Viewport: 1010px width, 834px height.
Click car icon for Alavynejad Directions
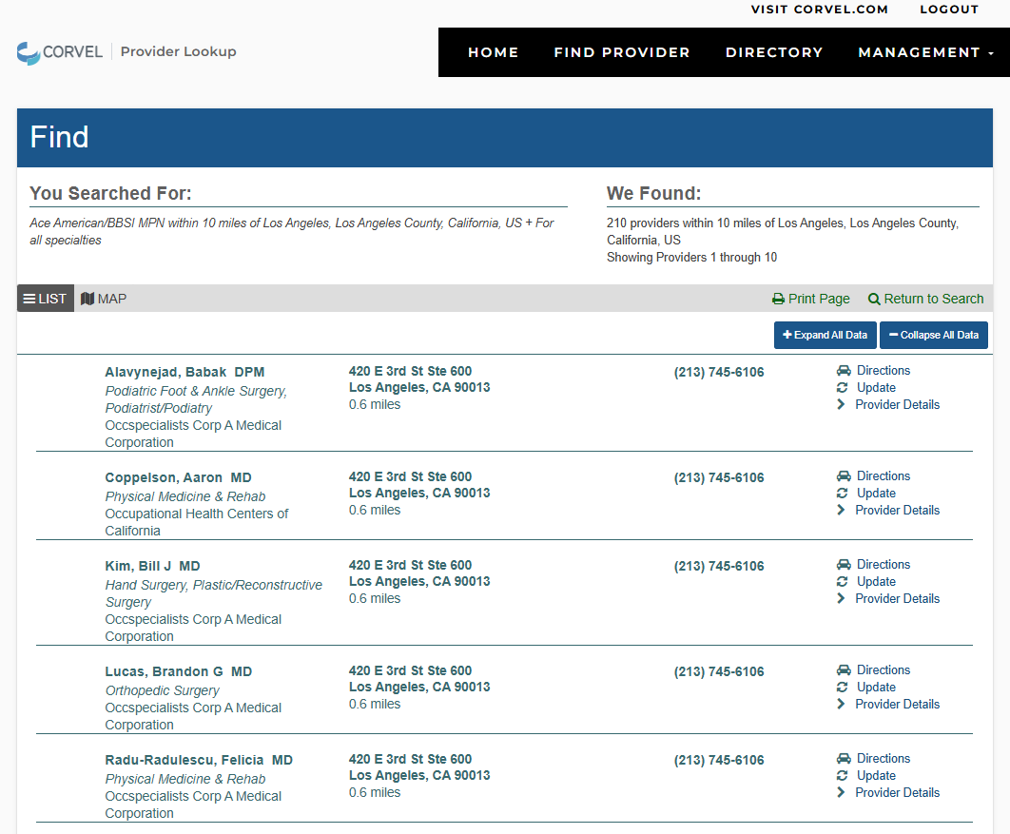(x=843, y=371)
